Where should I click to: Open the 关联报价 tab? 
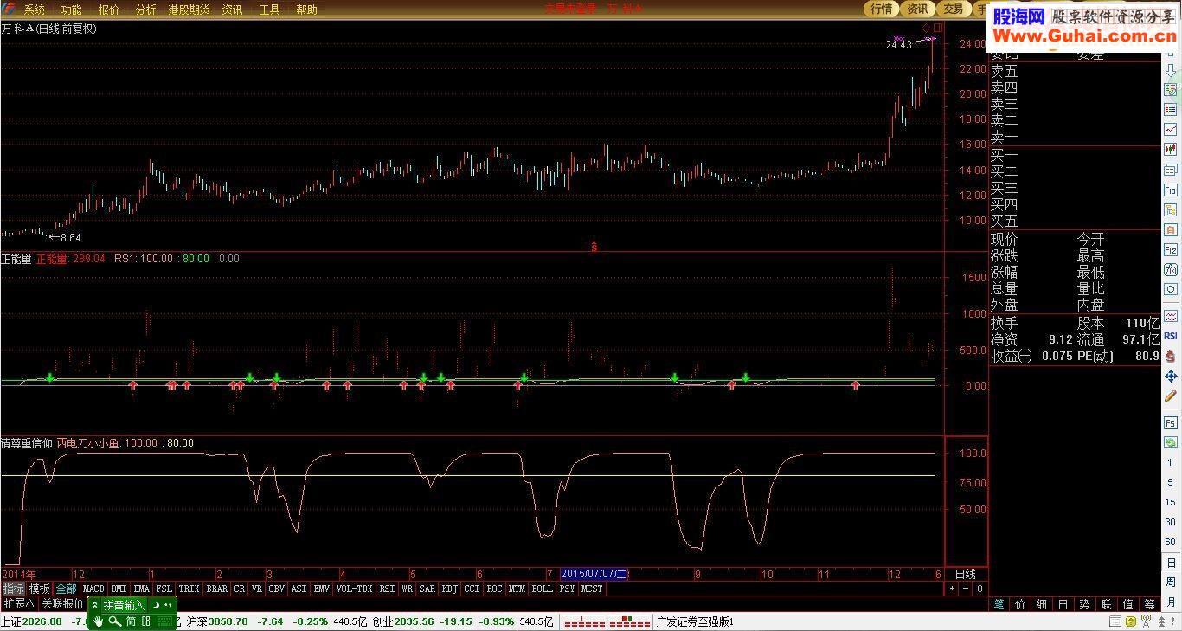coord(63,603)
